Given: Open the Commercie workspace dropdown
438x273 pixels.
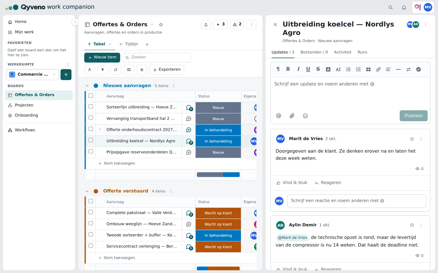Looking at the screenshot, I should click(33, 75).
